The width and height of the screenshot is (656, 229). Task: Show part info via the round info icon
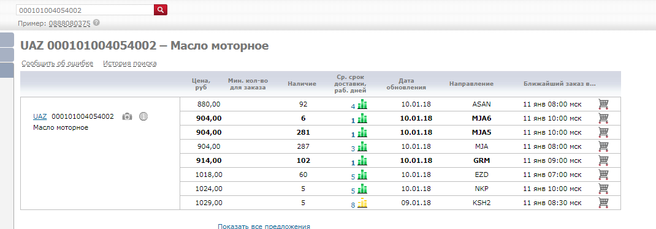[x=143, y=116]
